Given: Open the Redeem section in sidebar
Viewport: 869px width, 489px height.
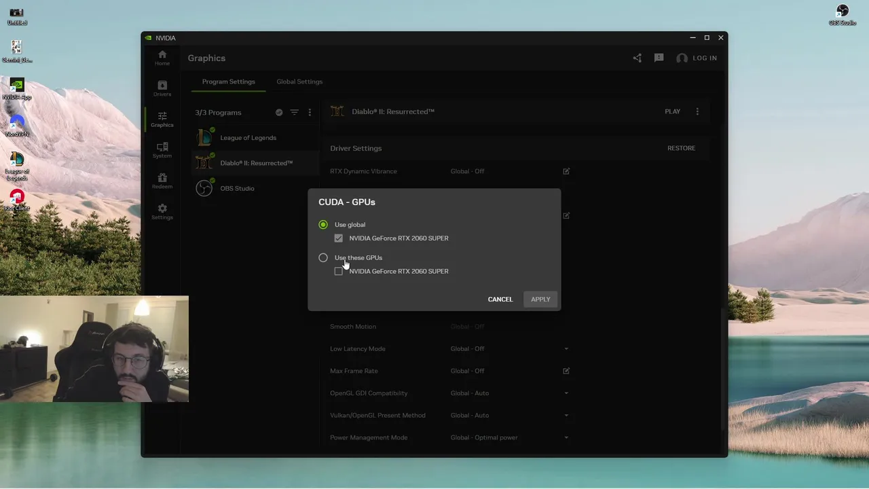Looking at the screenshot, I should coord(162,181).
